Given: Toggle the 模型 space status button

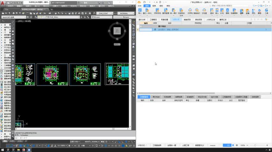Looking at the screenshot, I should (x=103, y=142).
